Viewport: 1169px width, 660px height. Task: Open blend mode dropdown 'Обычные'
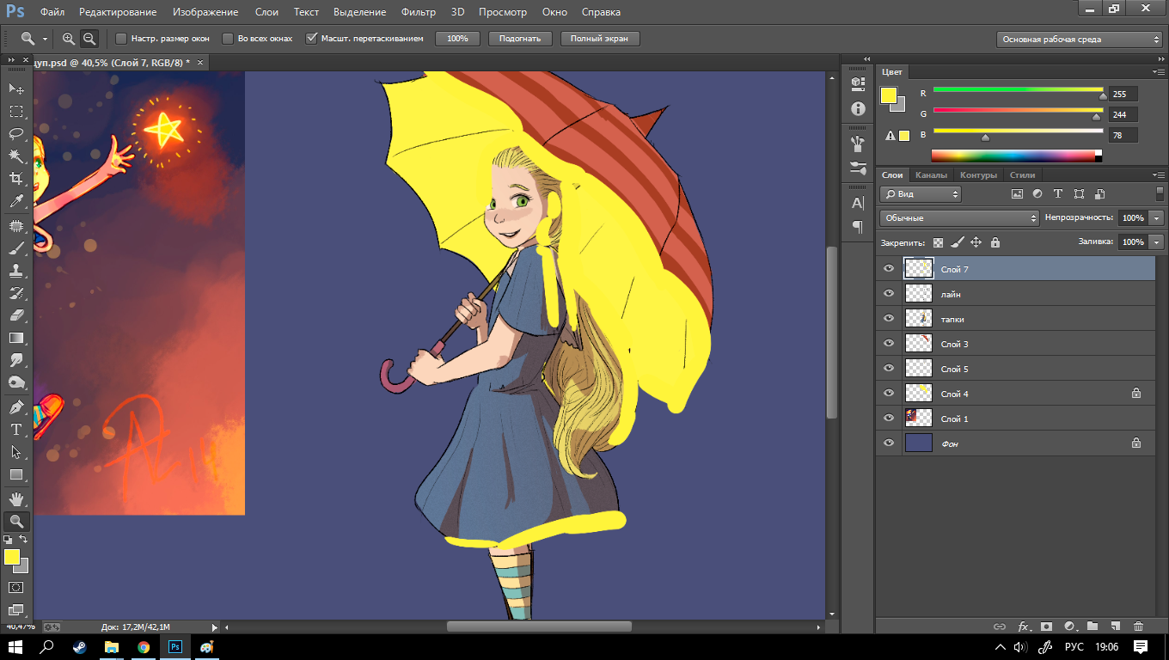(x=959, y=218)
